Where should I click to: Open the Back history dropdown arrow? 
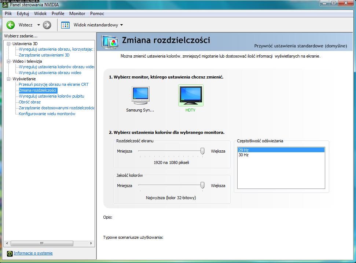38,25
